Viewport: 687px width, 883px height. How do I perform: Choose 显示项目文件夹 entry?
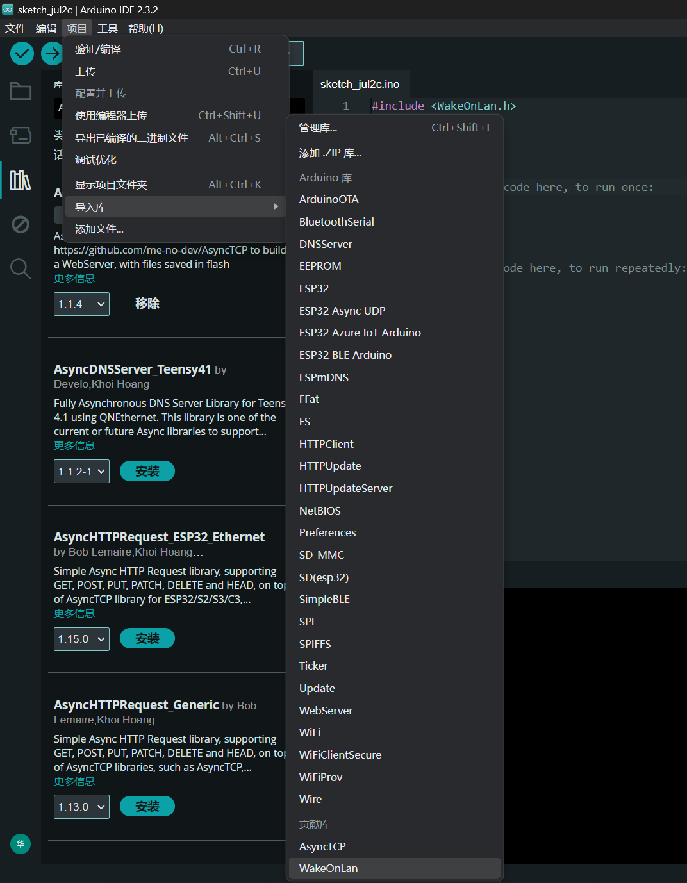click(175, 185)
